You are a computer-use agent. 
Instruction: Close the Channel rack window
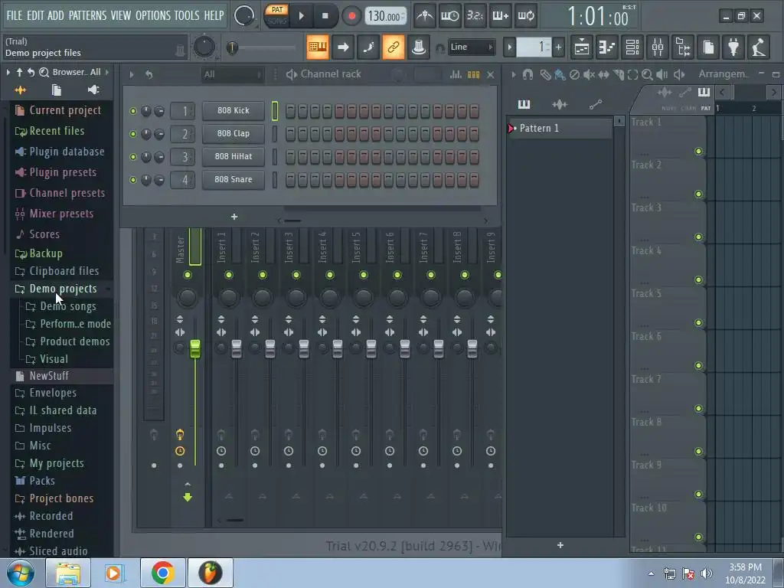point(491,74)
